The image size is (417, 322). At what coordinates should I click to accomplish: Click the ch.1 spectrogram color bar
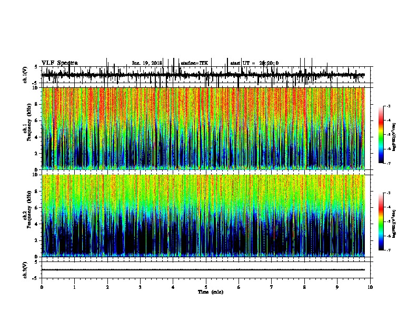click(x=381, y=135)
